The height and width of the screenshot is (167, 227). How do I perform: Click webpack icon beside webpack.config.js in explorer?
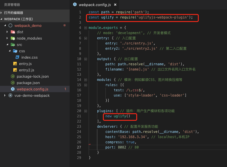(13, 89)
